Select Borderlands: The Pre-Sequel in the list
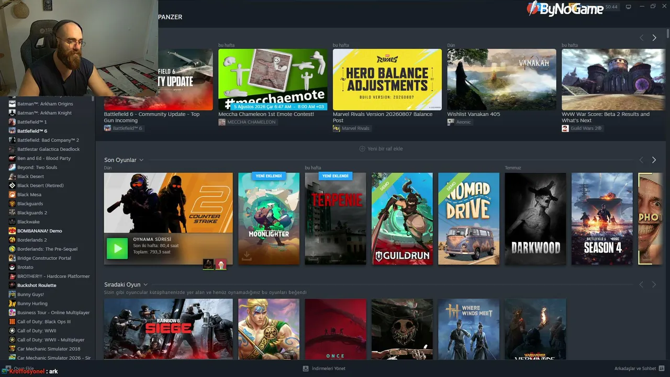Viewport: 670px width, 377px height. pos(47,249)
